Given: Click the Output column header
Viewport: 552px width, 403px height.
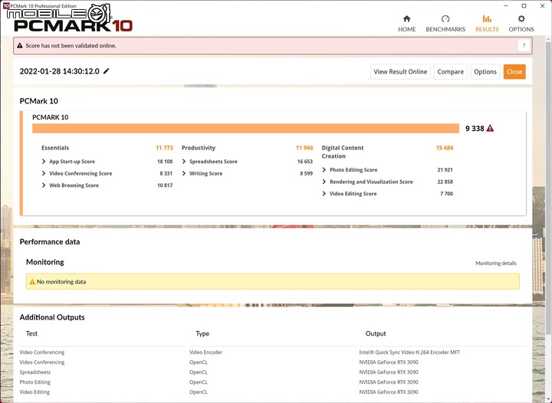Looking at the screenshot, I should tap(376, 333).
